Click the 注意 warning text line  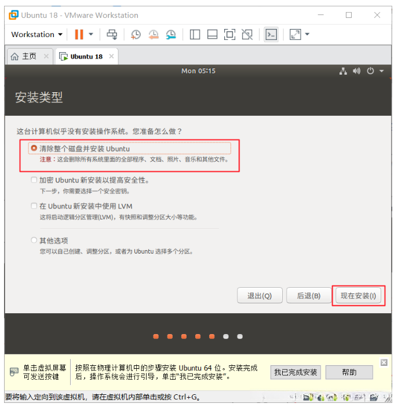134,159
